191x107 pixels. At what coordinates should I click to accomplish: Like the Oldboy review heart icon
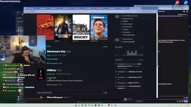(x=48, y=85)
